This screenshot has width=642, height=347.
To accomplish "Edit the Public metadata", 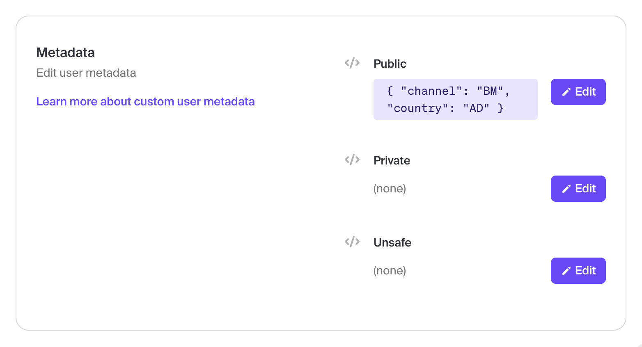I will coord(578,92).
